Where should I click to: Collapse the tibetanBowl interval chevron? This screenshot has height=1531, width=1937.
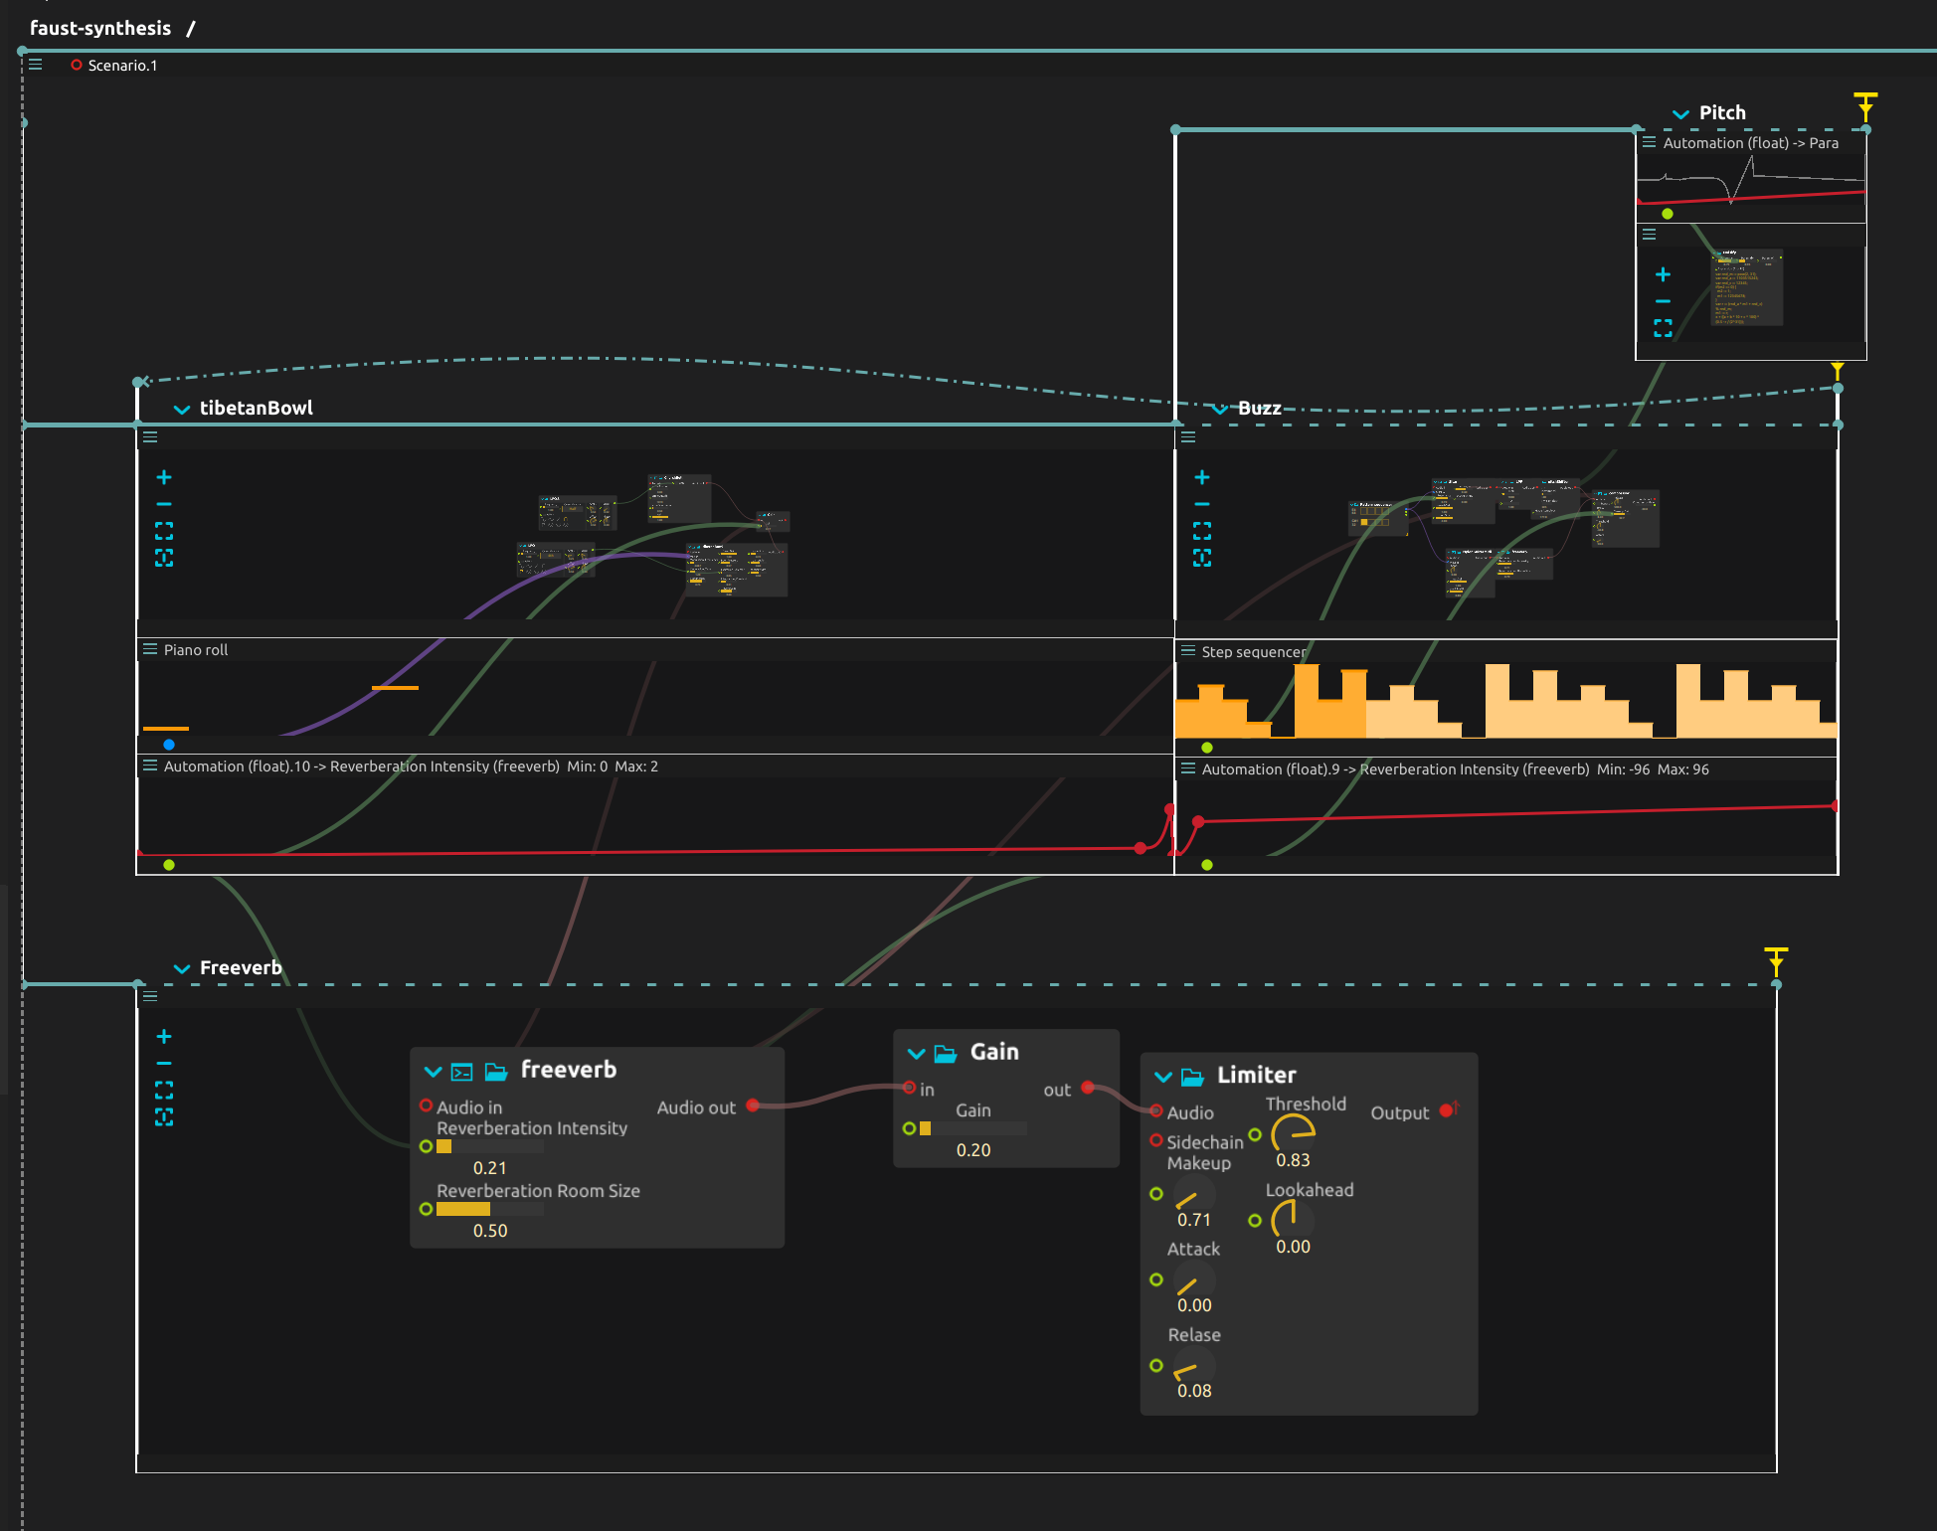click(182, 409)
